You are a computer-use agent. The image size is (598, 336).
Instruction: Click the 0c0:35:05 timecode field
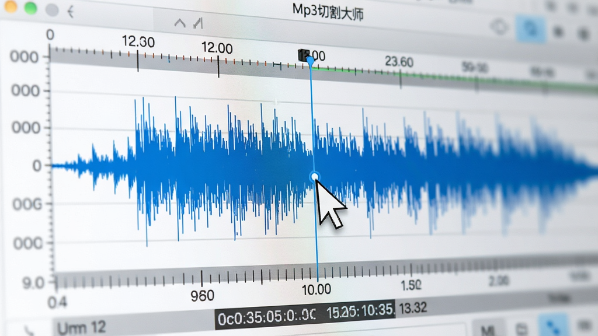(266, 317)
